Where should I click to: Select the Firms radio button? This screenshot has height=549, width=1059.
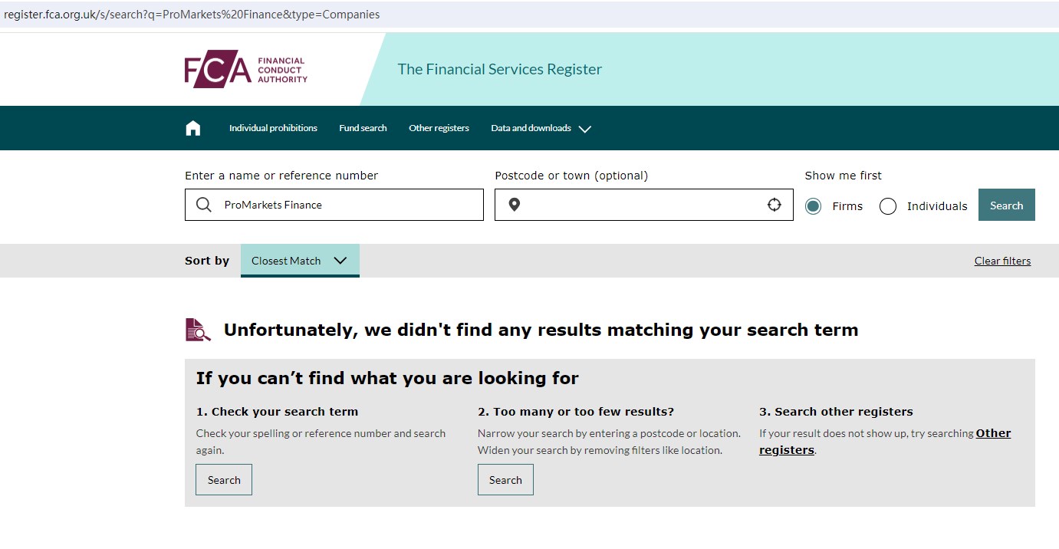(814, 206)
